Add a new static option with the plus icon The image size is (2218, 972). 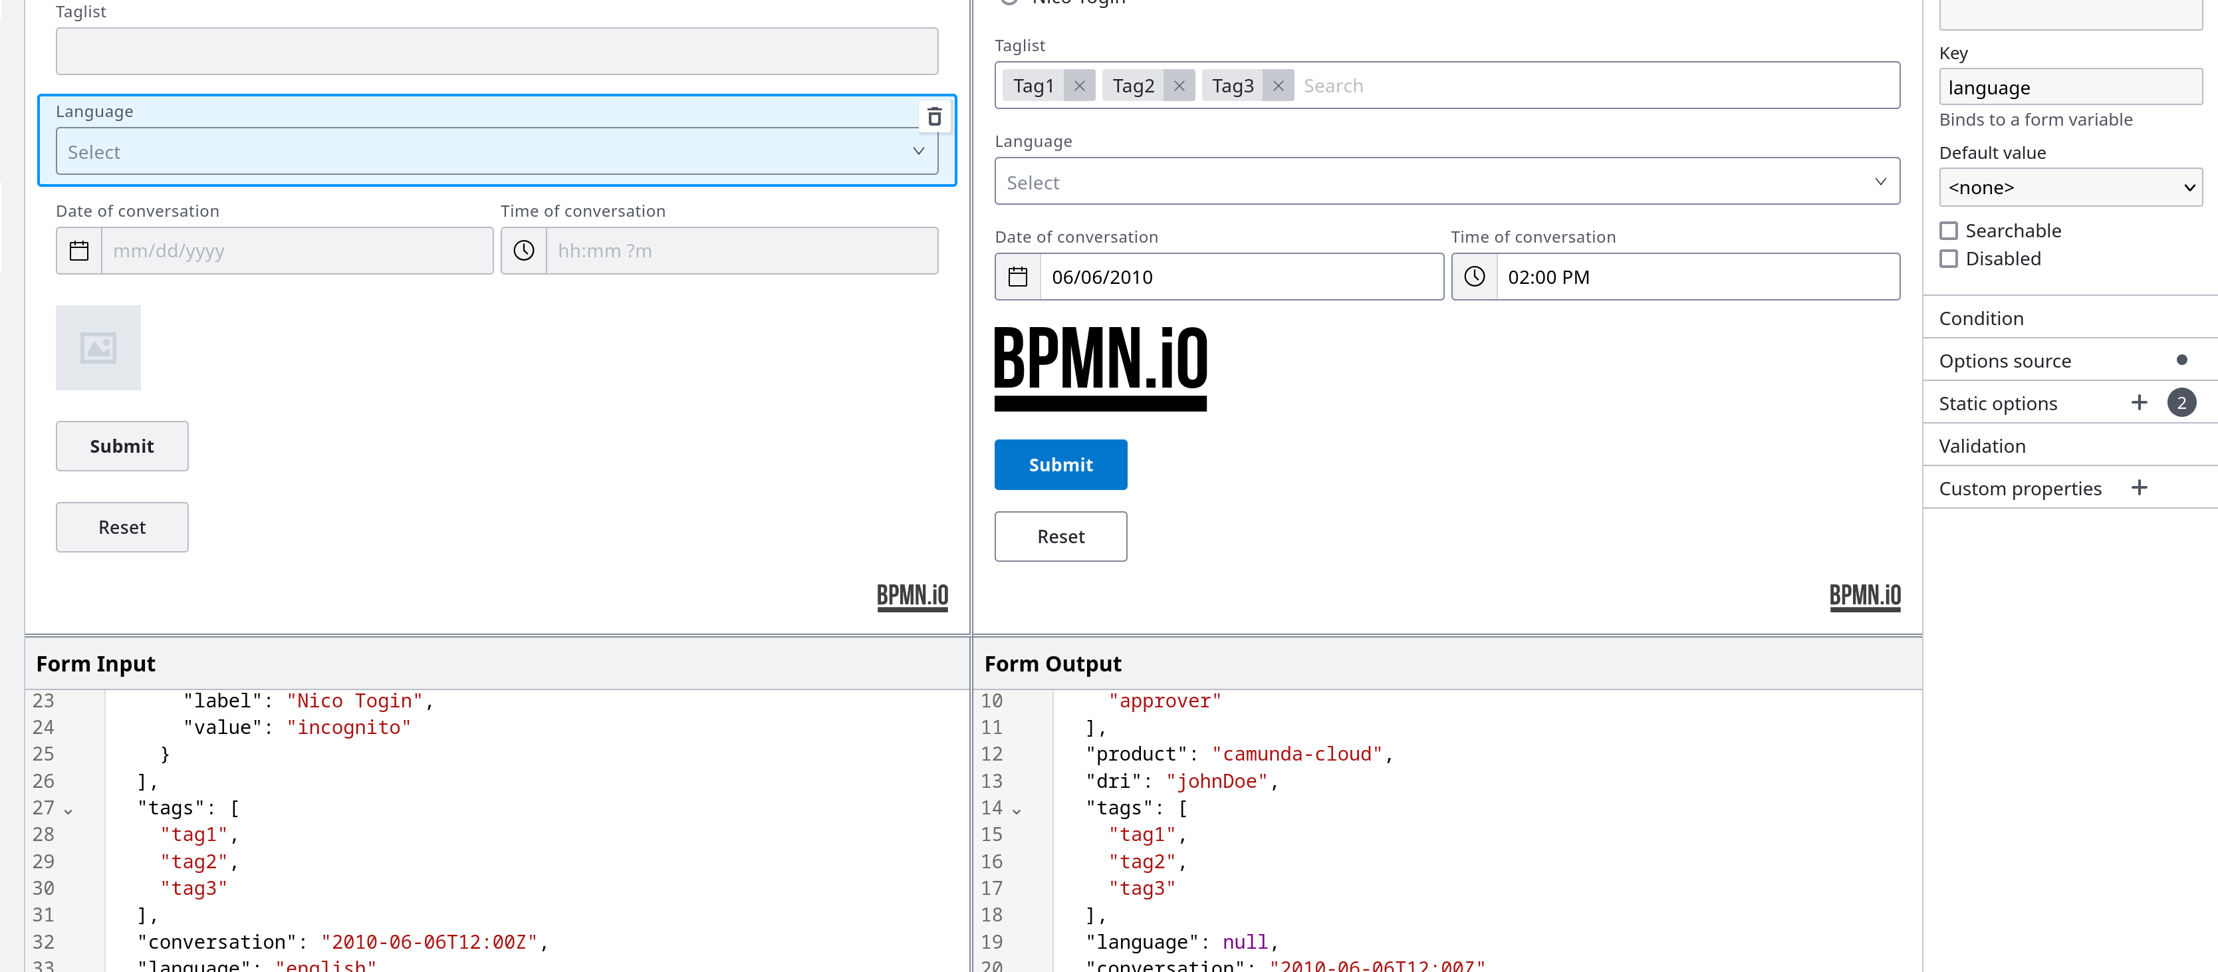(2140, 402)
